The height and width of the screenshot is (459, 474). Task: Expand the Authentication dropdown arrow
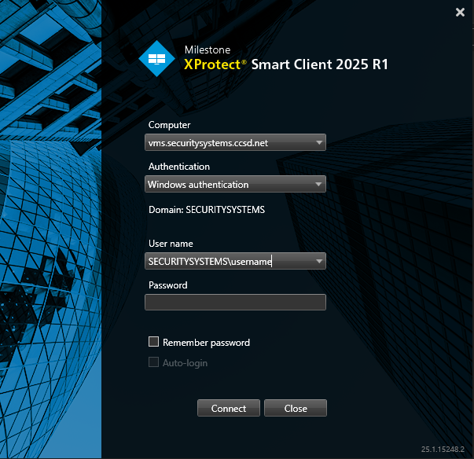click(x=318, y=184)
